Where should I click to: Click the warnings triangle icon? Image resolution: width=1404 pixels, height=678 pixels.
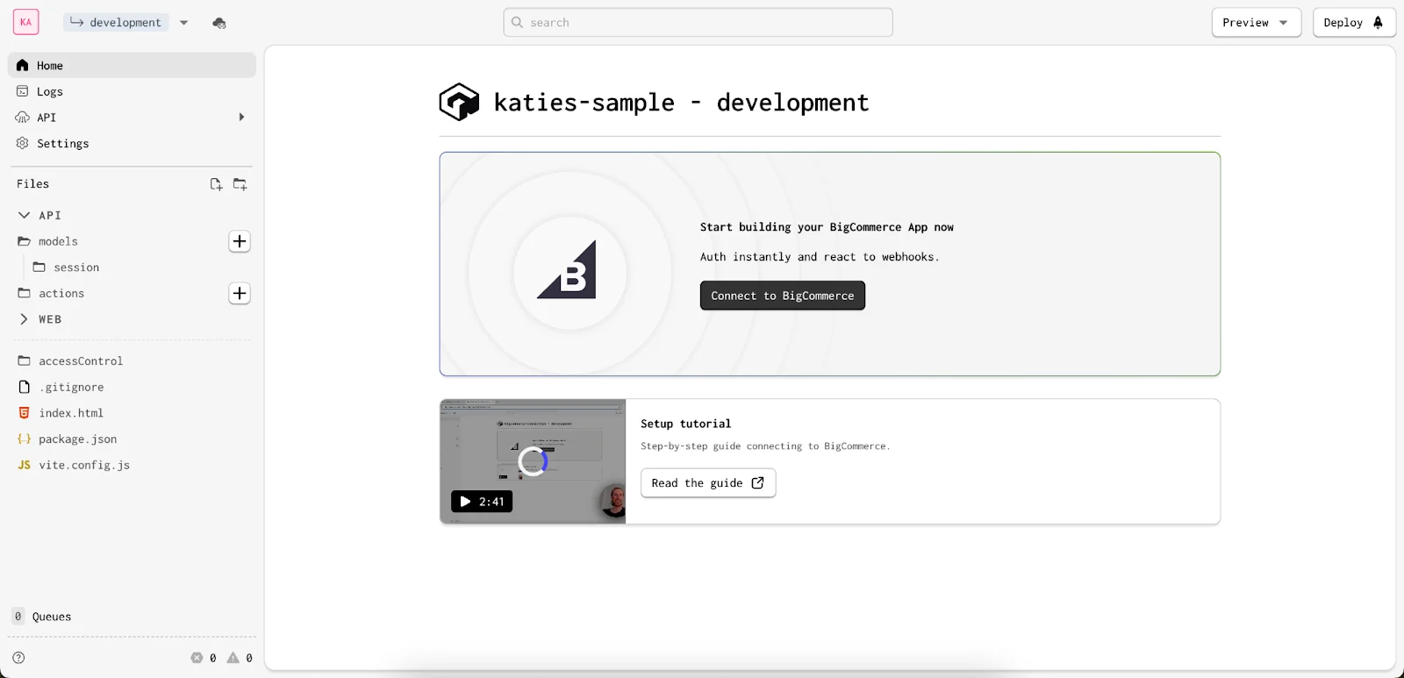(x=233, y=658)
